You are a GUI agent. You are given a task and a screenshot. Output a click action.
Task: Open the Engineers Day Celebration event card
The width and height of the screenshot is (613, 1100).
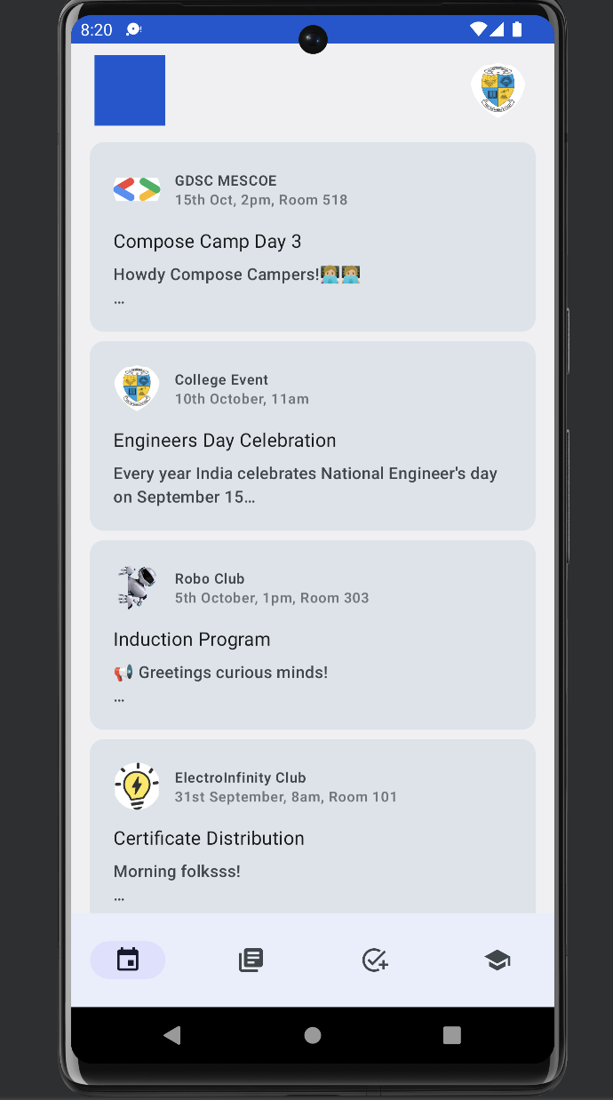click(312, 435)
